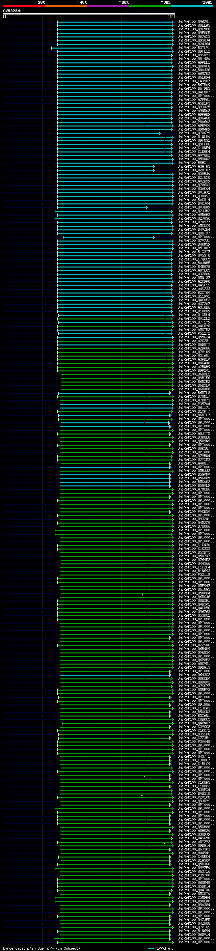Open hit UniRef100_B3TLV1

coord(193,48)
